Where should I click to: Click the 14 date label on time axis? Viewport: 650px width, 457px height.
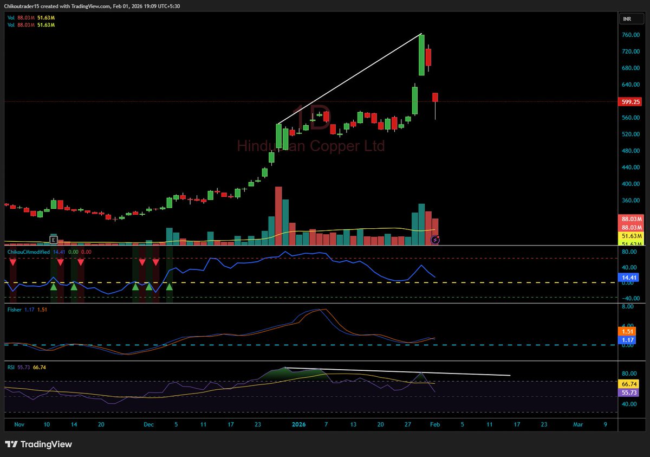[x=74, y=426]
